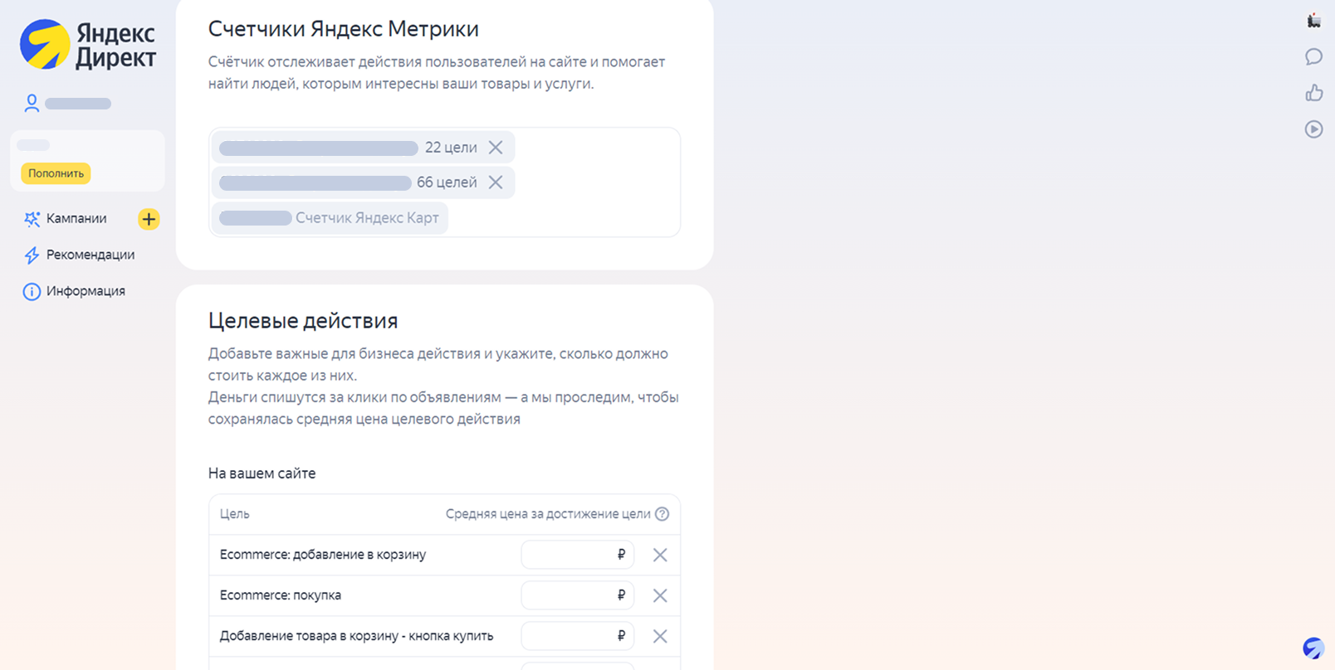Remove the counter with 22 цели
The image size is (1335, 670).
496,148
